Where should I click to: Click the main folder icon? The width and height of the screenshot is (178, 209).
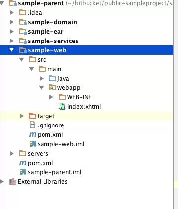click(x=43, y=69)
